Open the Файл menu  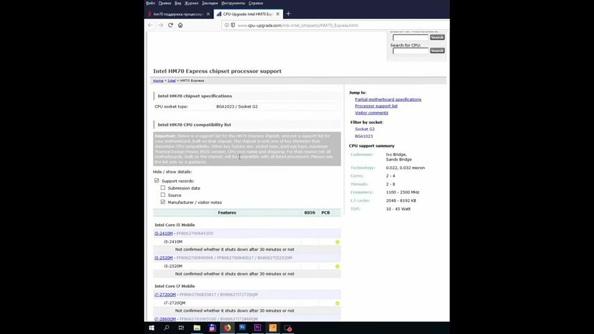(x=150, y=3)
